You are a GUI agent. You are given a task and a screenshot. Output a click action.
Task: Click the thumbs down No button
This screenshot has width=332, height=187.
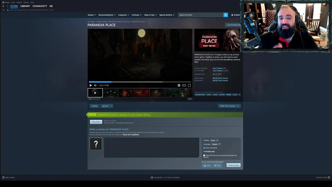click(x=217, y=165)
